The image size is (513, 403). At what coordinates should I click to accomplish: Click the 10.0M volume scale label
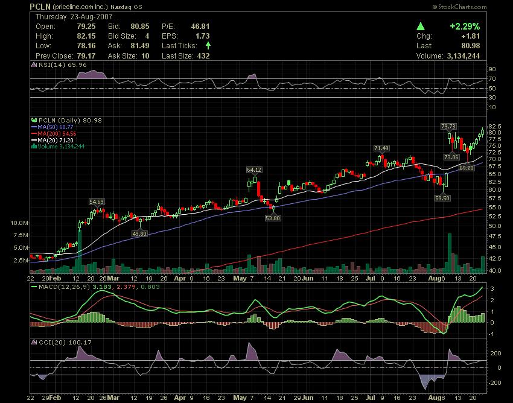(x=19, y=223)
